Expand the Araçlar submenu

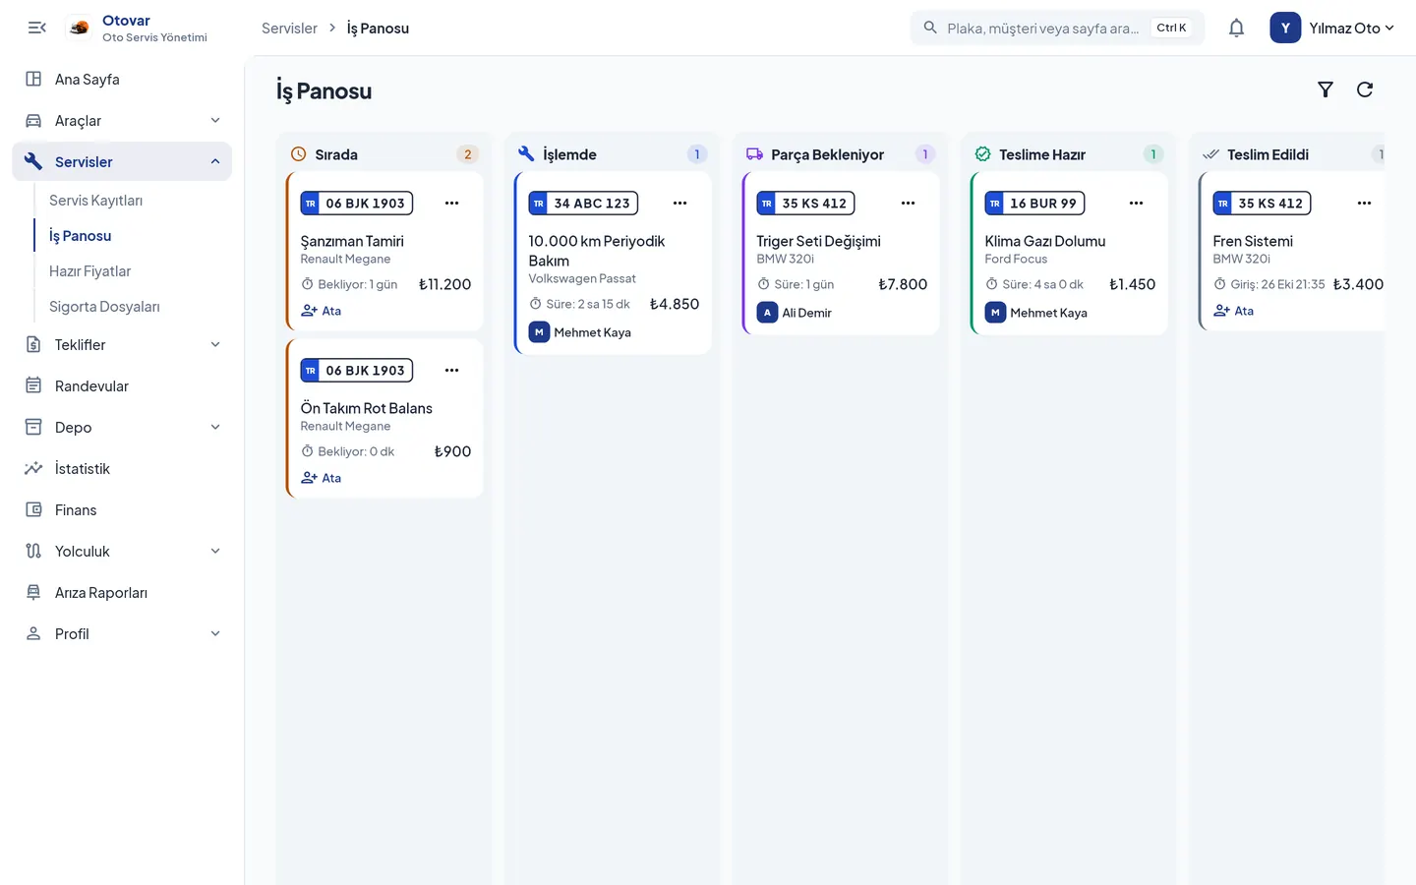click(215, 120)
